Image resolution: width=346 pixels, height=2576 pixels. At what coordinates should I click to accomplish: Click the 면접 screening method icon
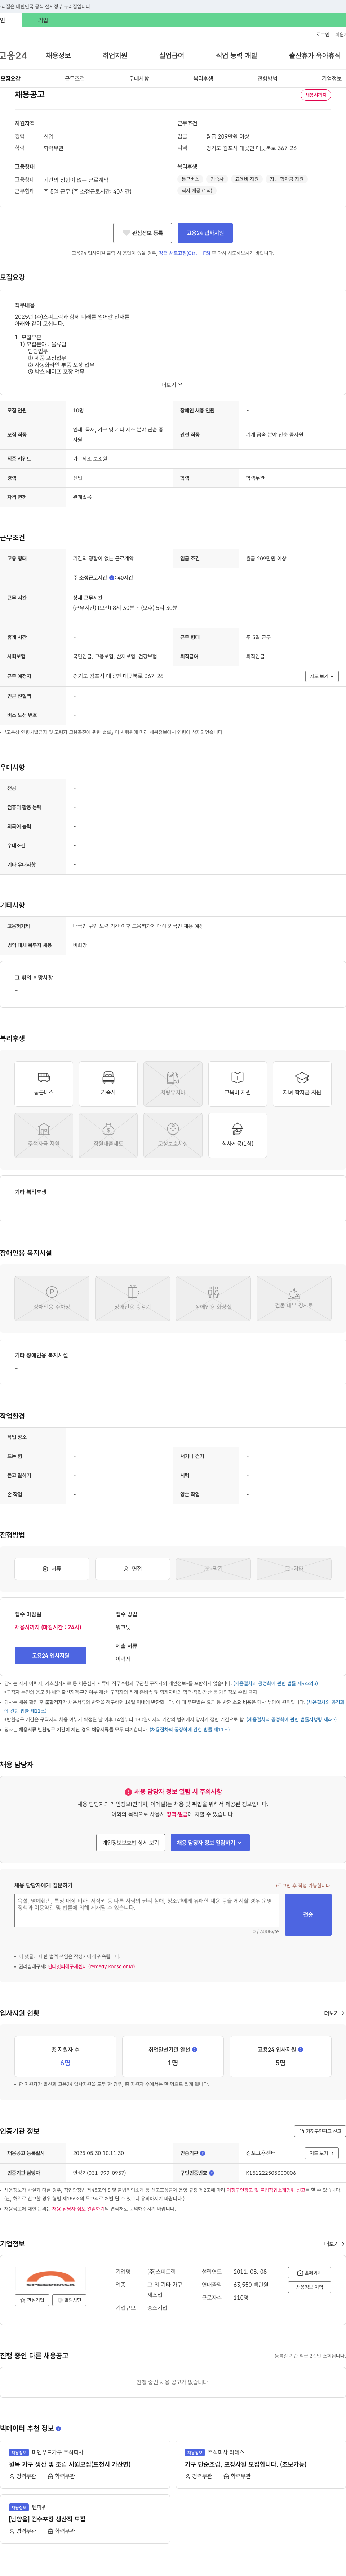[133, 1569]
